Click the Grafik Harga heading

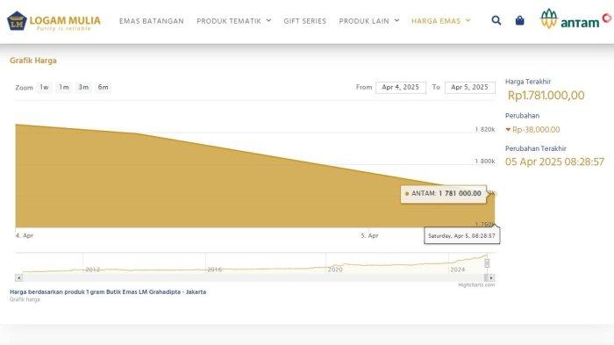tap(33, 61)
